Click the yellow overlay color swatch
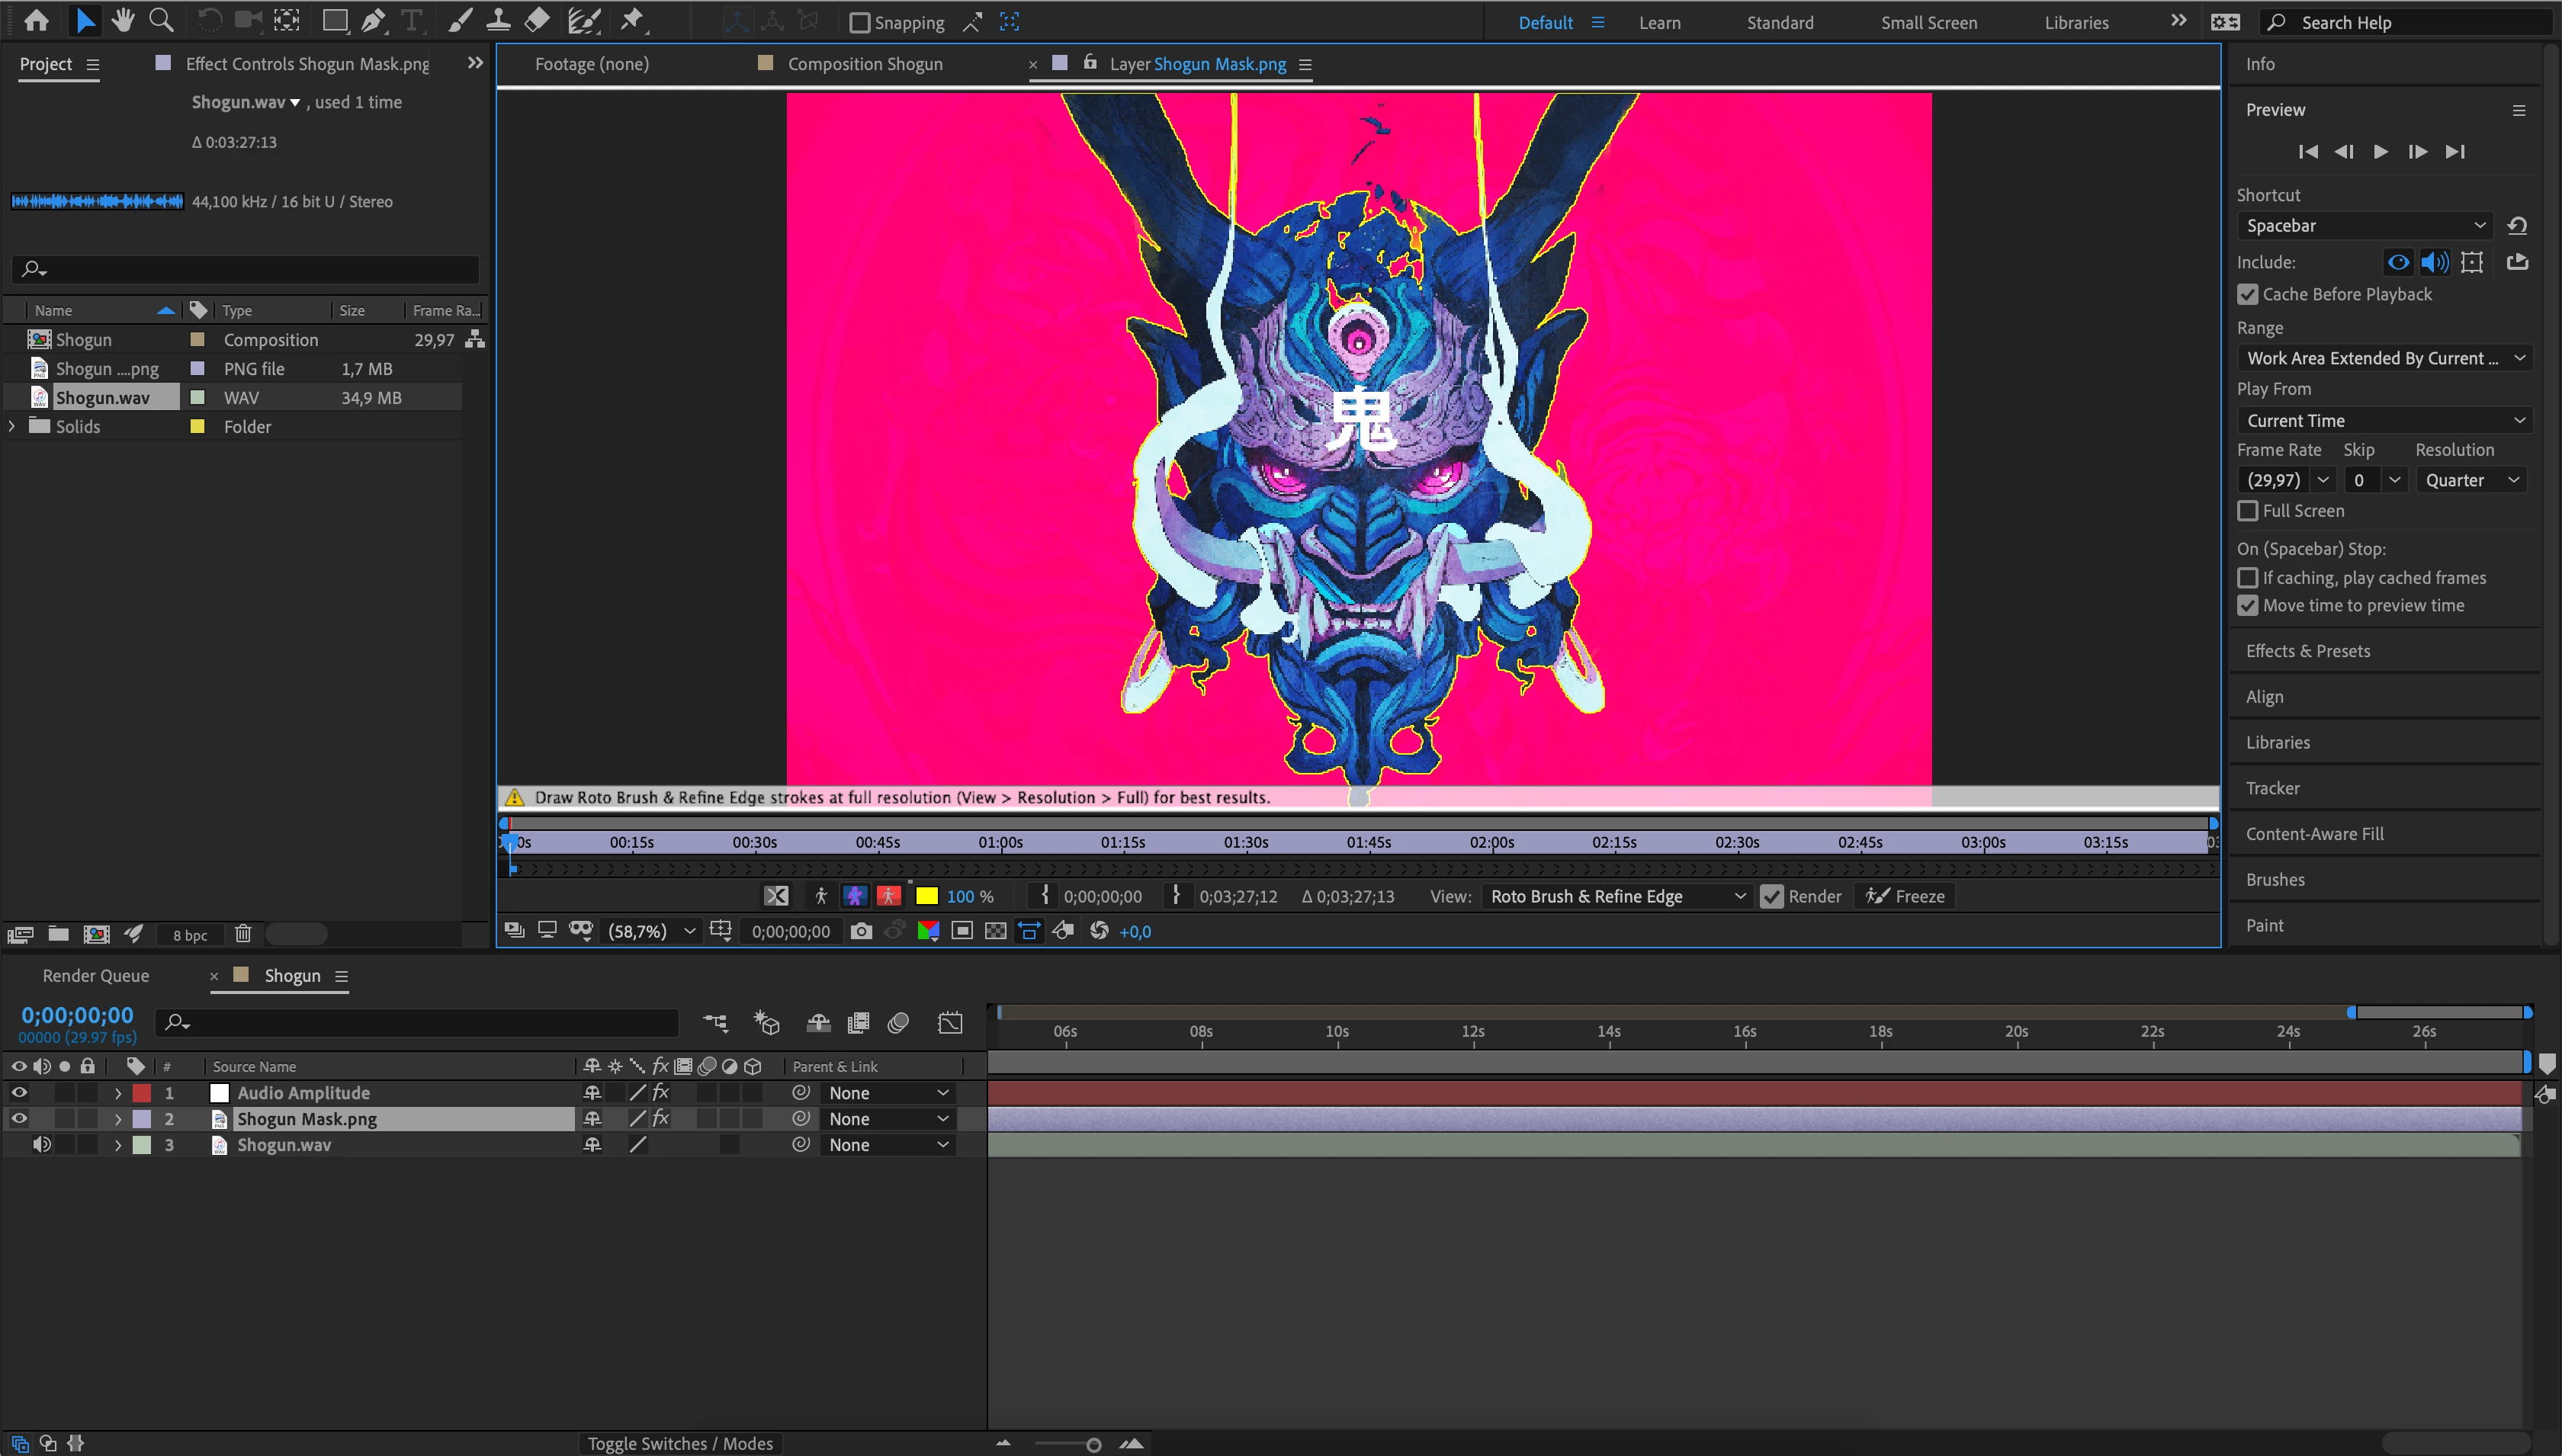Image resolution: width=2562 pixels, height=1456 pixels. pos(927,896)
